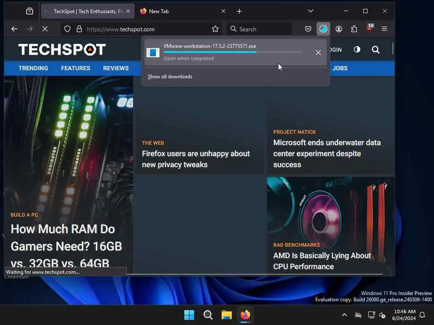
Task: Open the Firefox View tab list icon
Action: (x=30, y=11)
